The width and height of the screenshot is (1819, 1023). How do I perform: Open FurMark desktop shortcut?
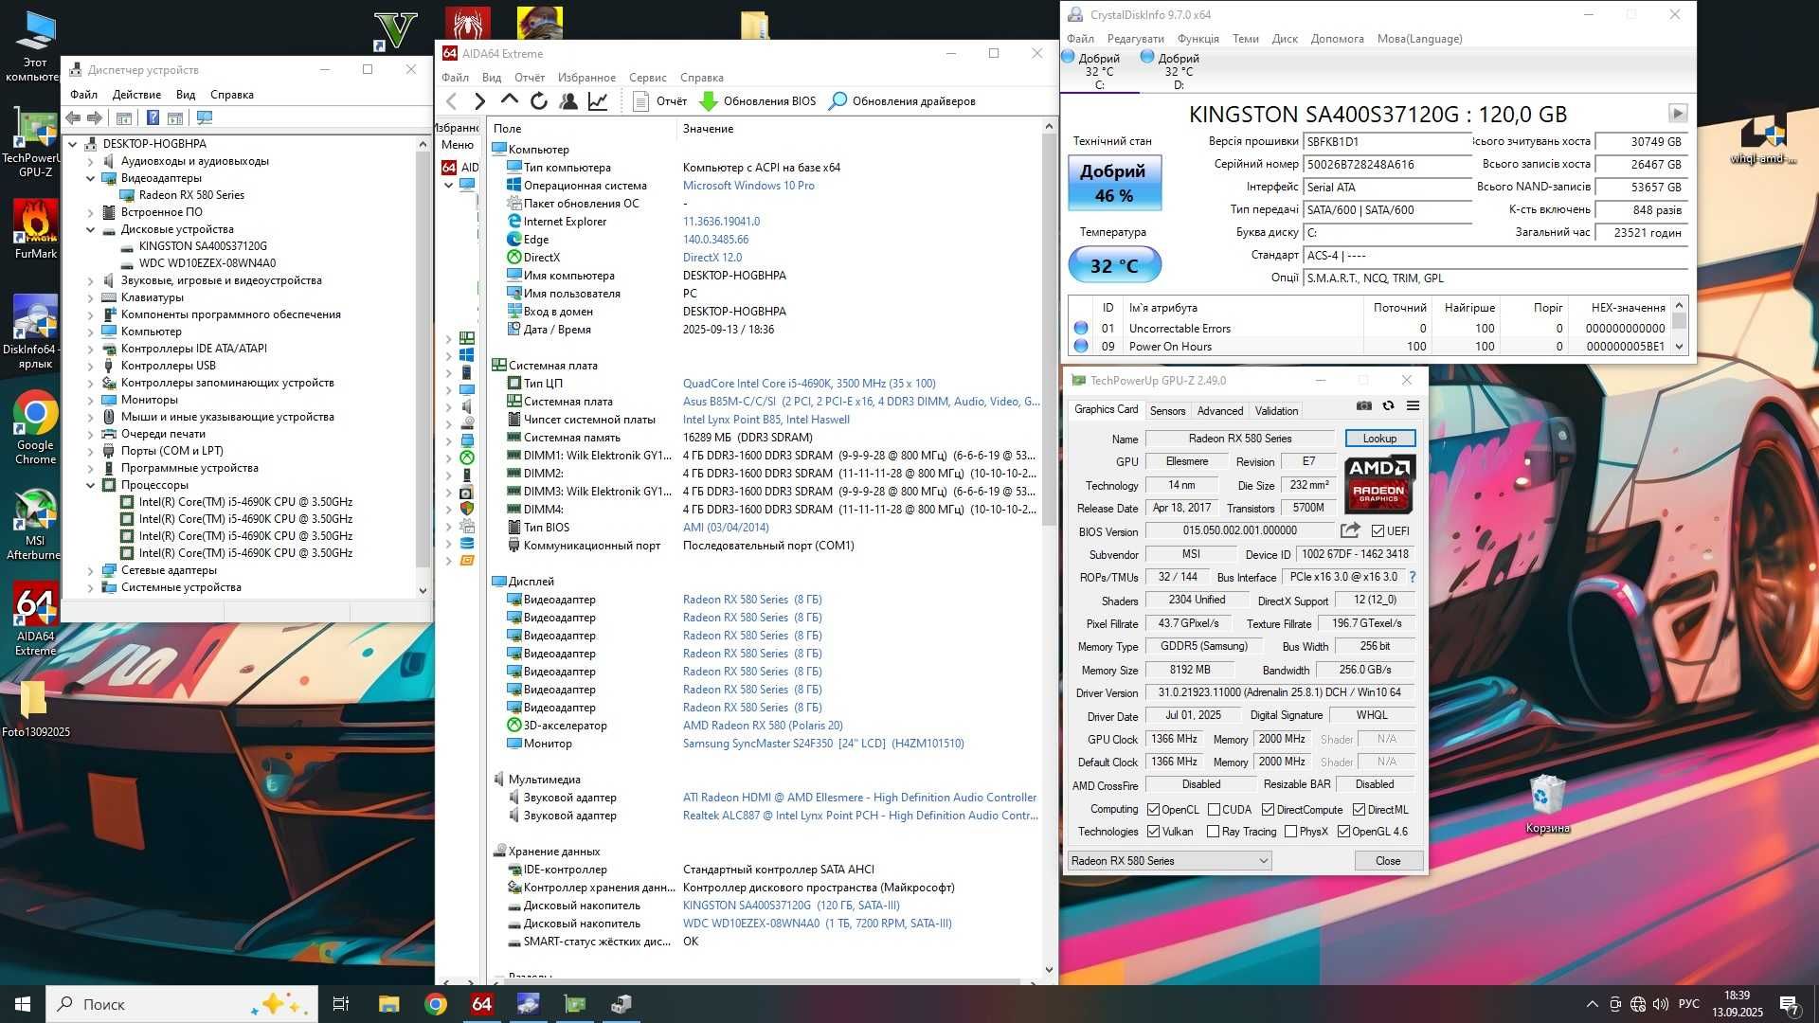(35, 230)
